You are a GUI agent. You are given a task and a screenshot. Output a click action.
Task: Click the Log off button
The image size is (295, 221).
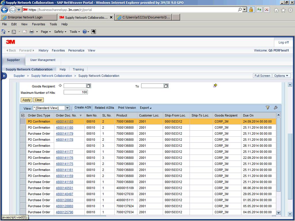click(283, 43)
